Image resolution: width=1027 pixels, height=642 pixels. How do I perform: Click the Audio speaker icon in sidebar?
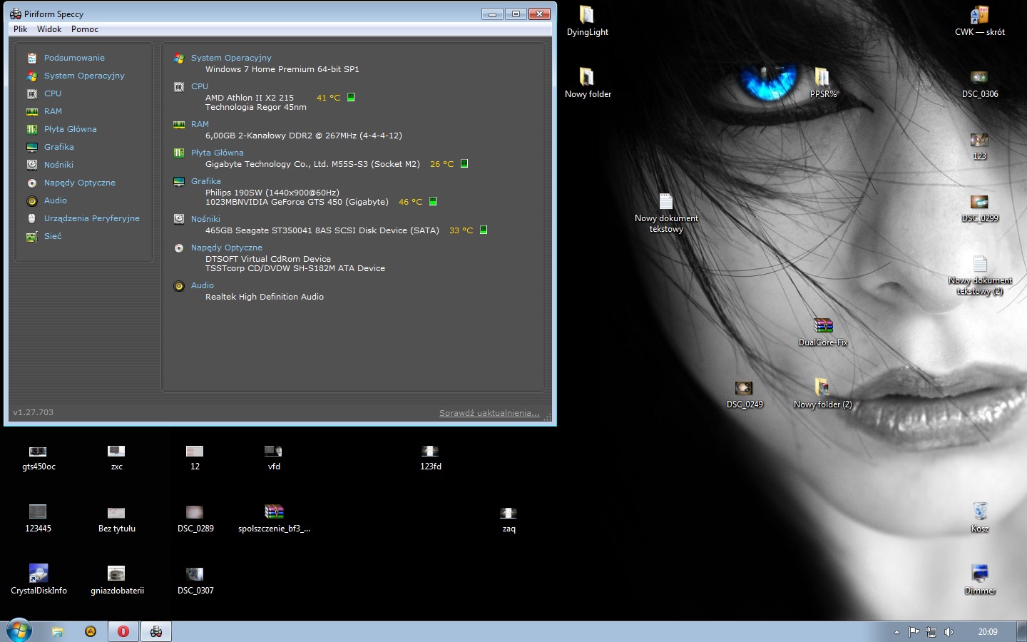(32, 200)
